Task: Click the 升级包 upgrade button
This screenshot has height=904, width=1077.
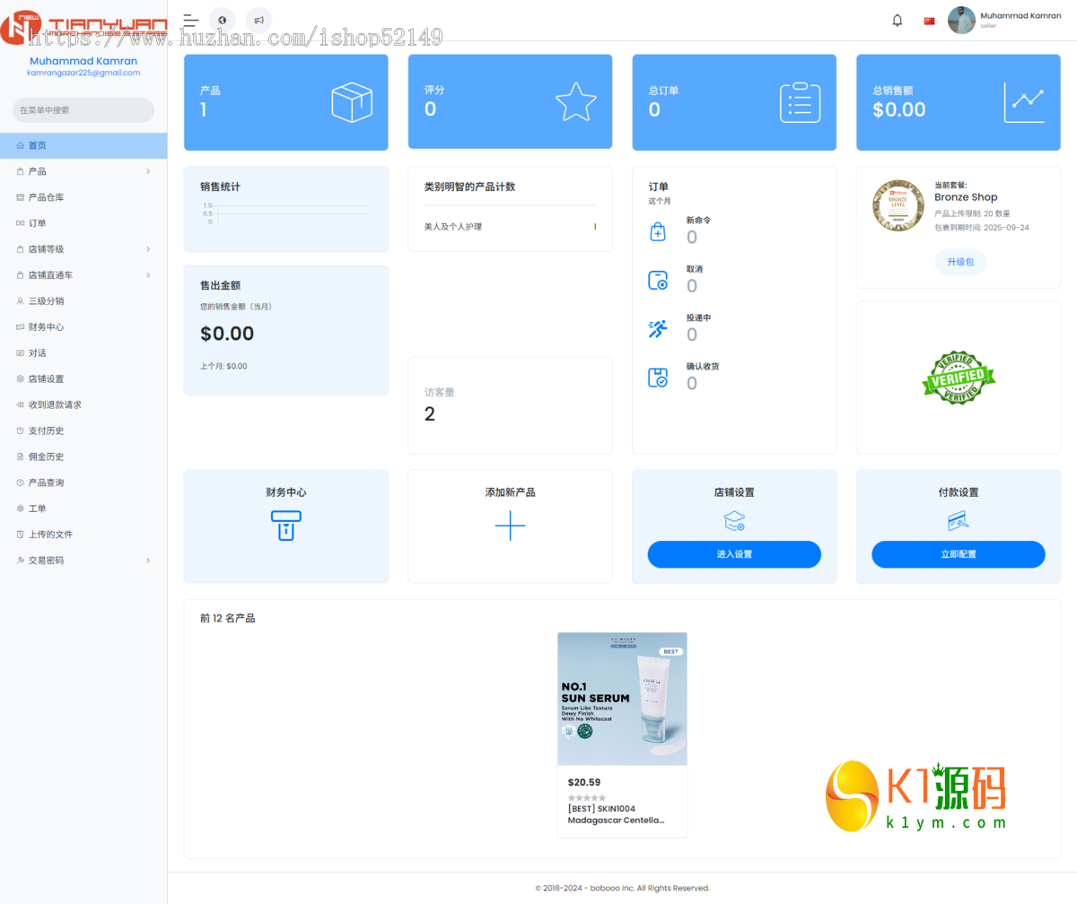Action: (x=959, y=263)
